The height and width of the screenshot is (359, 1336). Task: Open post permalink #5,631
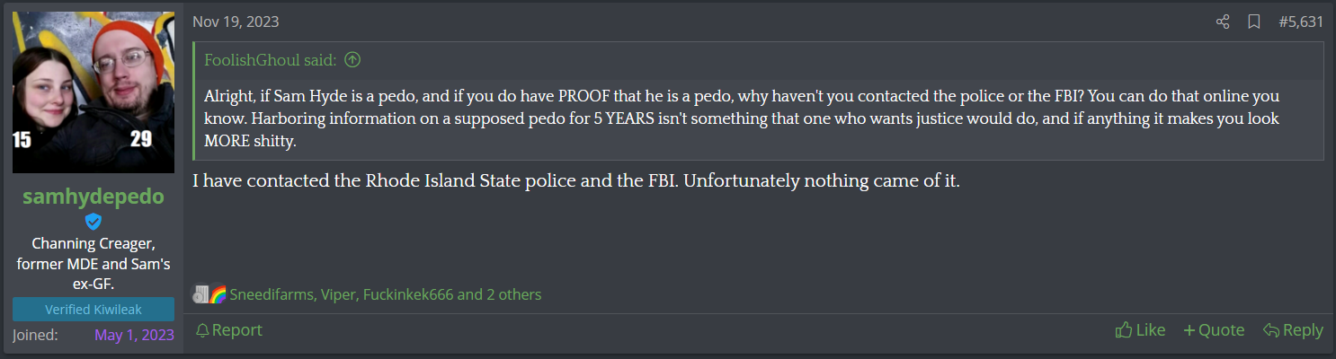1301,22
